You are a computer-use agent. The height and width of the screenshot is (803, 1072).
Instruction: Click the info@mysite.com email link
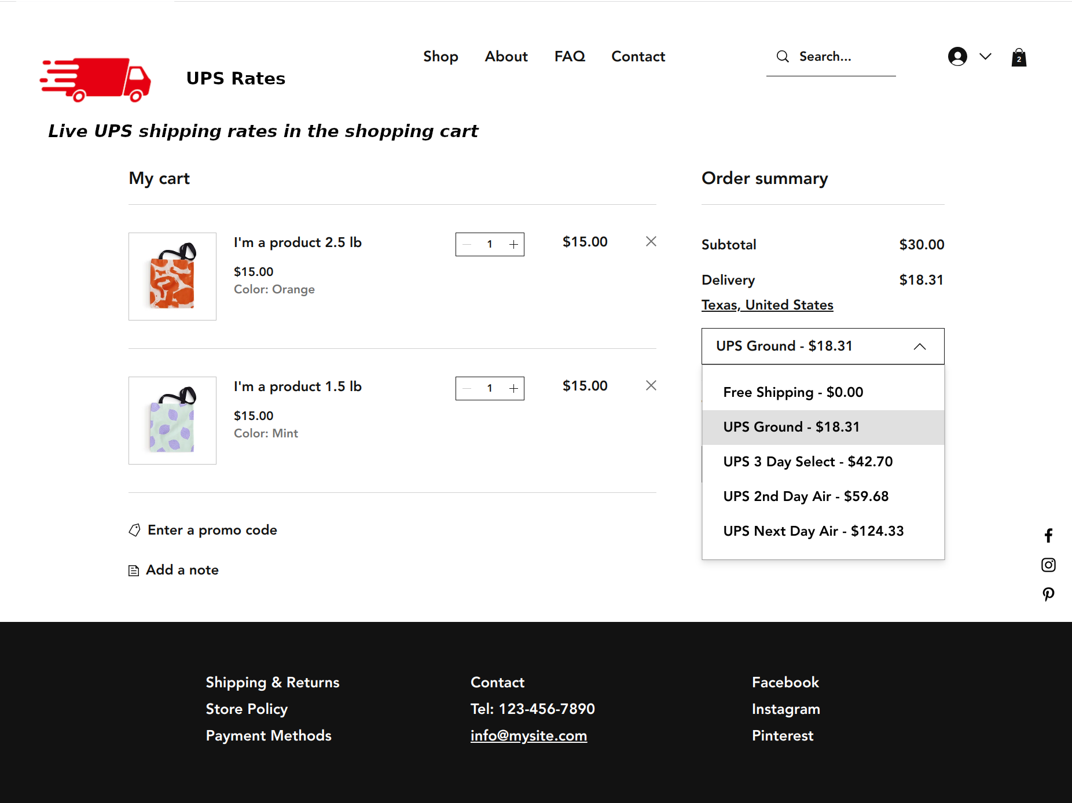point(528,736)
